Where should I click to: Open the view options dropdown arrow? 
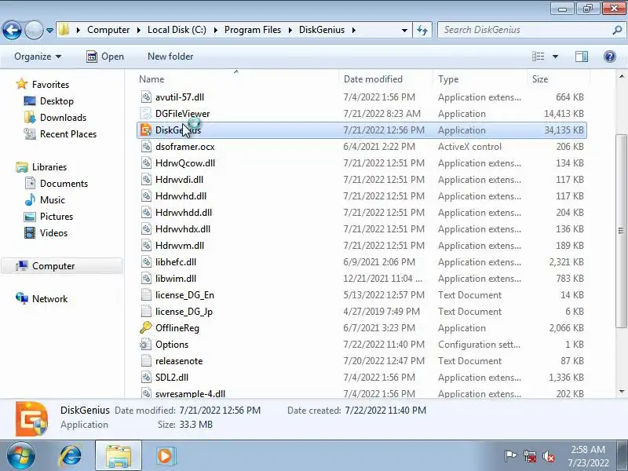pos(555,57)
